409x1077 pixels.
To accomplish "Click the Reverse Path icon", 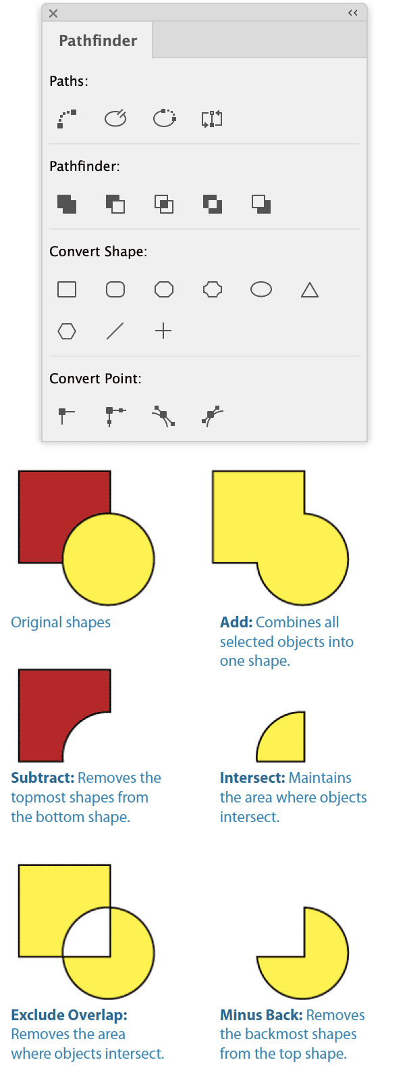I will click(x=212, y=119).
